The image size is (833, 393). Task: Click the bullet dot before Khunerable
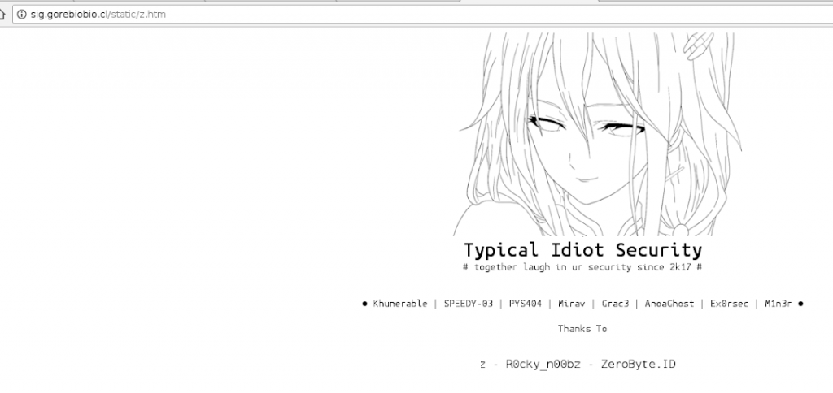[364, 304]
